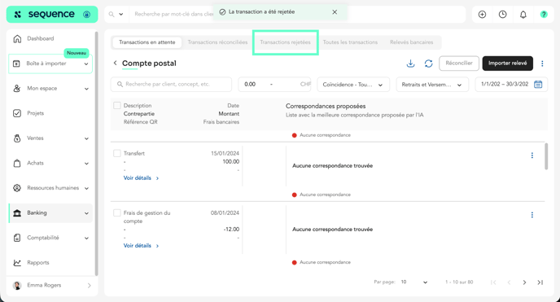This screenshot has width=560, height=302.
Task: Open Retraits et Versements dropdown
Action: 432,85
